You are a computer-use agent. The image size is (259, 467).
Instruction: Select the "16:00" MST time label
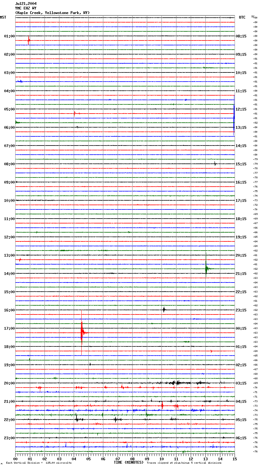tap(9, 310)
